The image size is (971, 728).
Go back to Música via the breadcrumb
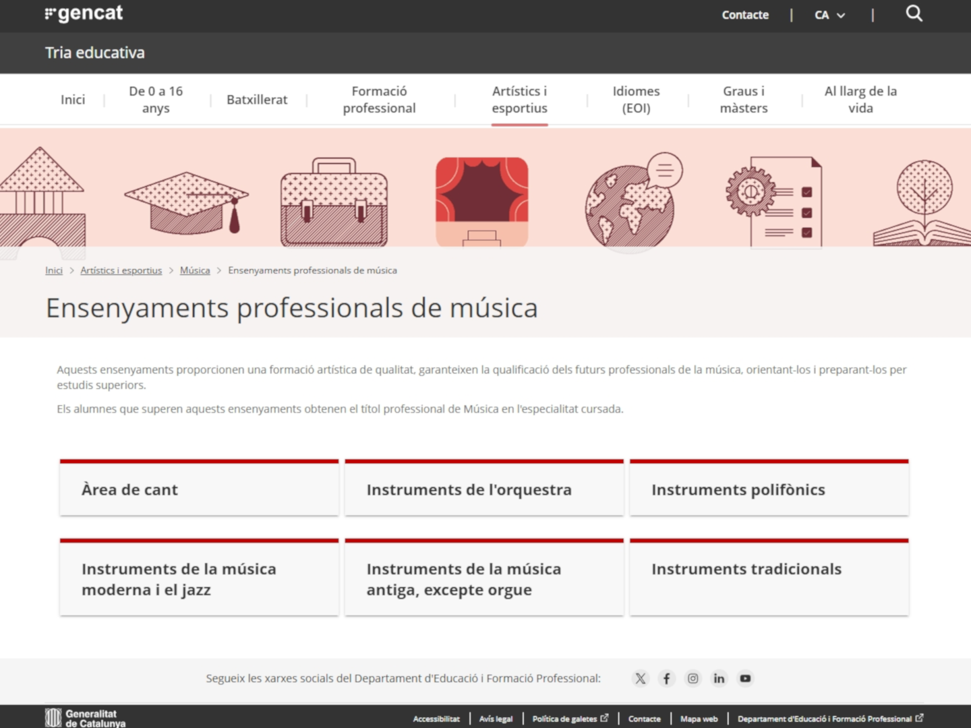(195, 270)
